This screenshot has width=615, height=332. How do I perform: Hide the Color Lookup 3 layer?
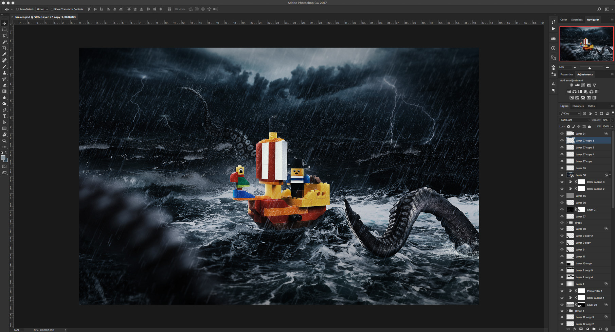pyautogui.click(x=562, y=182)
